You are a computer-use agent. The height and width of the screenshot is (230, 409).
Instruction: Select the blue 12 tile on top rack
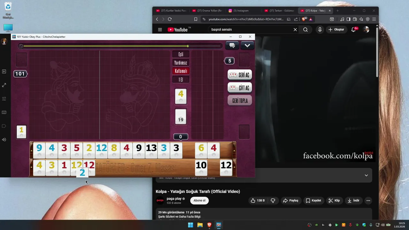[x=101, y=150]
